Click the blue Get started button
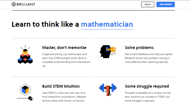Viewport: 190px width, 111px height. 166,4
